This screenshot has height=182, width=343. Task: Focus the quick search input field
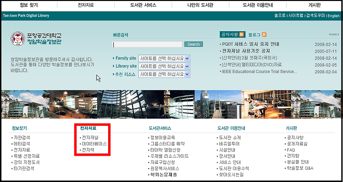pyautogui.click(x=147, y=44)
